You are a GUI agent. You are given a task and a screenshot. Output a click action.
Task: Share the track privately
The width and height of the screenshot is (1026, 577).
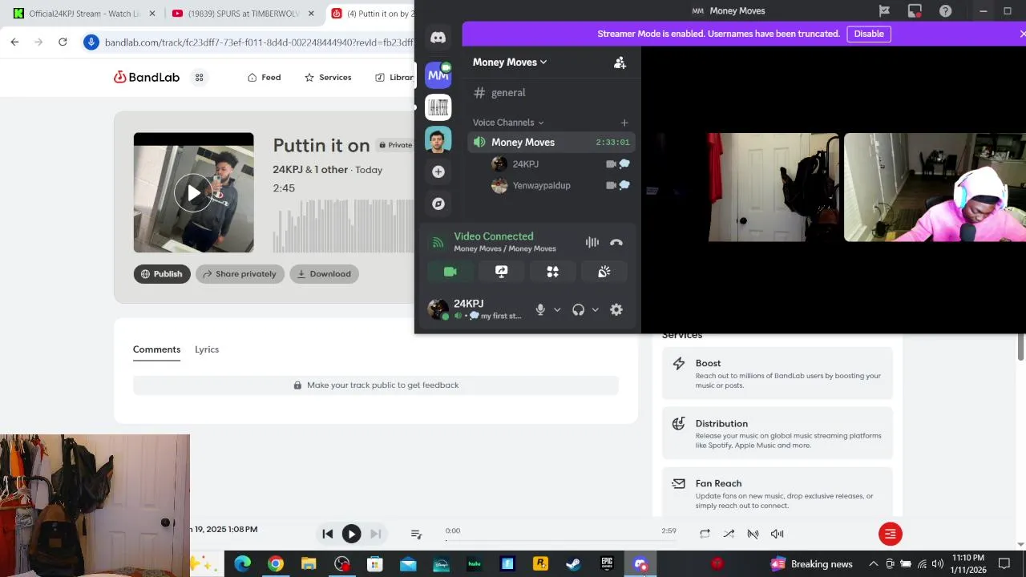tap(240, 274)
